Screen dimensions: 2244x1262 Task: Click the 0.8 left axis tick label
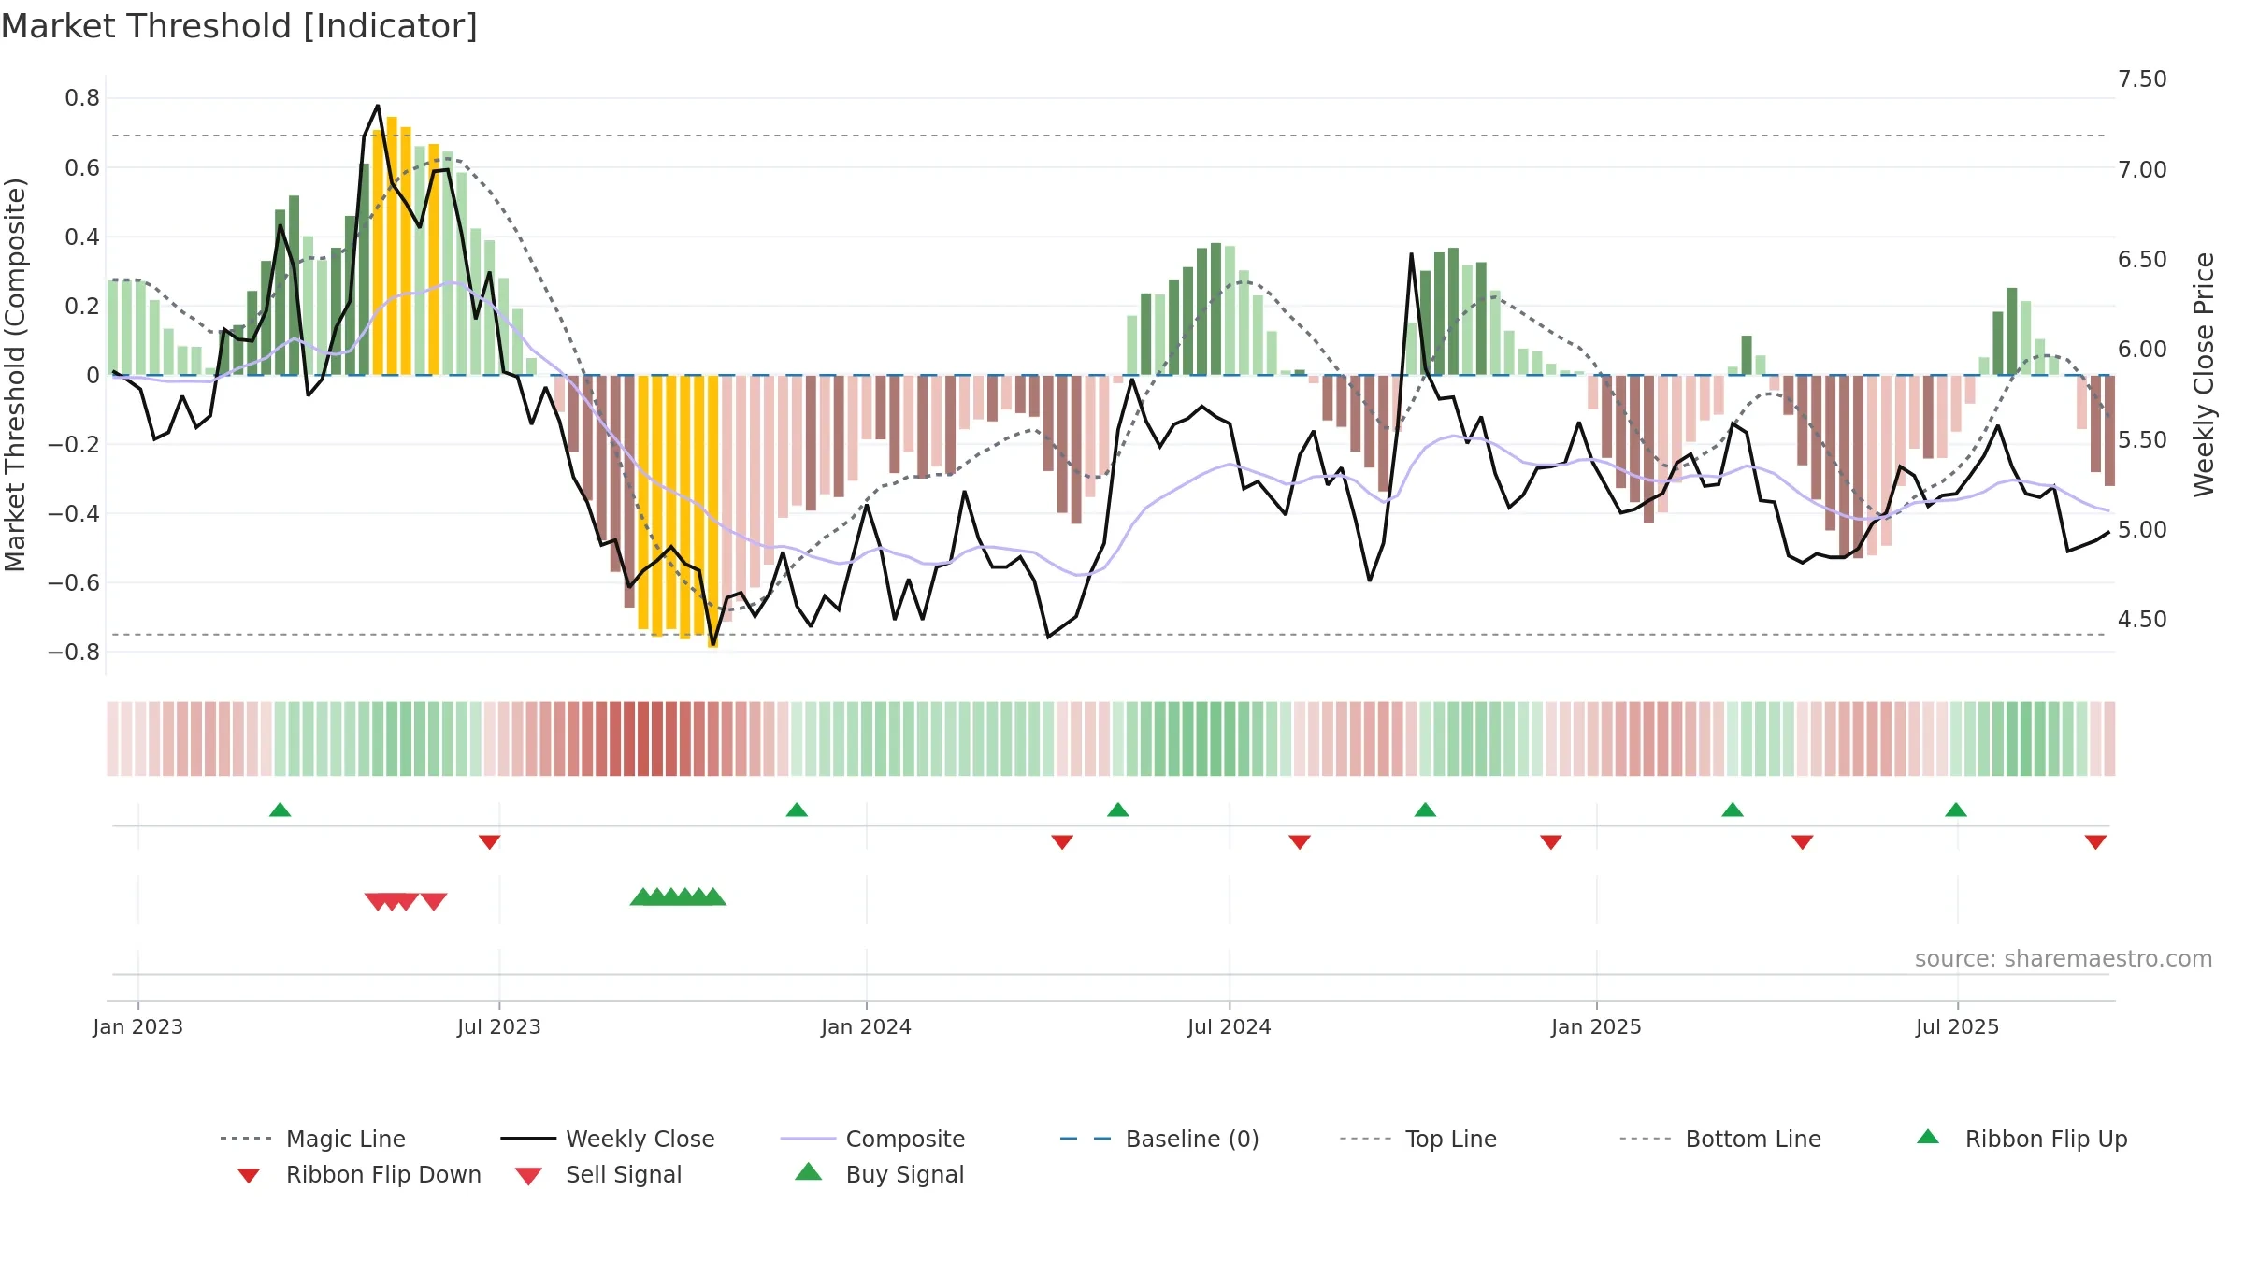(82, 98)
